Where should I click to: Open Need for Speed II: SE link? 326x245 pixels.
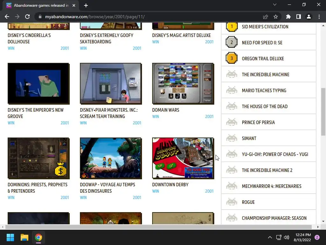(262, 43)
